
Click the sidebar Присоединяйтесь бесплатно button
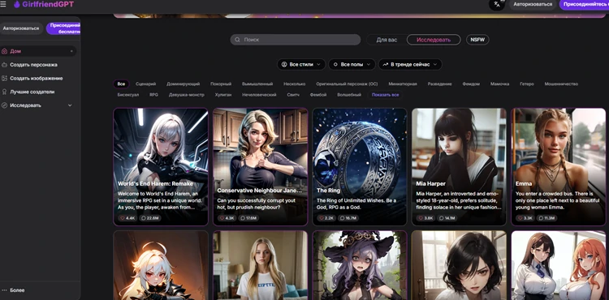pos(63,28)
